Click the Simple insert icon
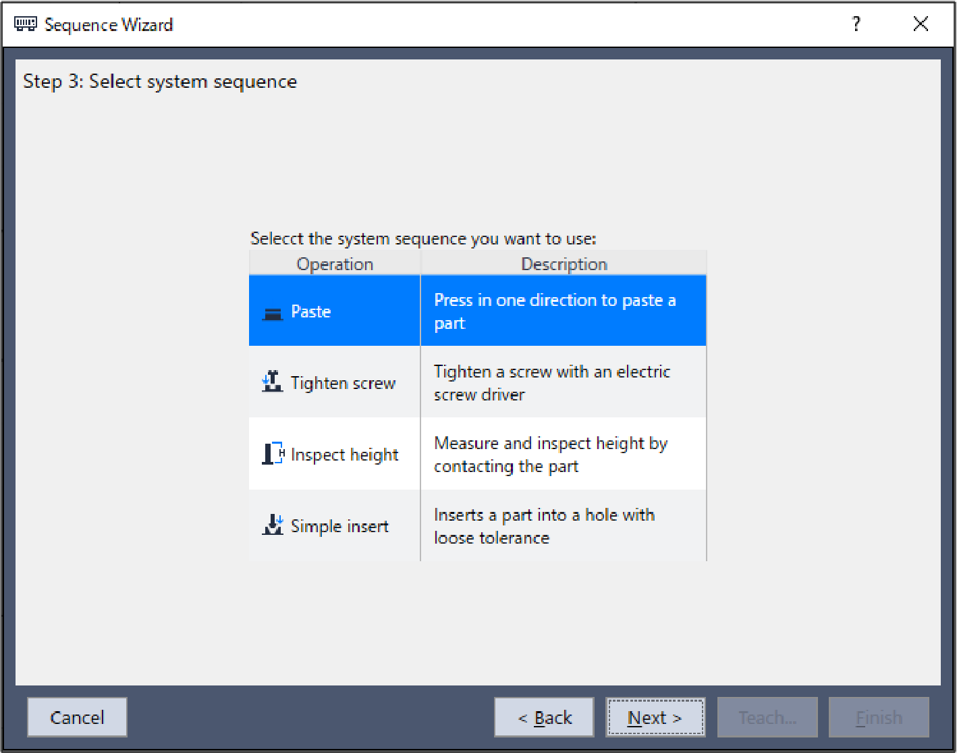The height and width of the screenshot is (753, 957). tap(273, 525)
